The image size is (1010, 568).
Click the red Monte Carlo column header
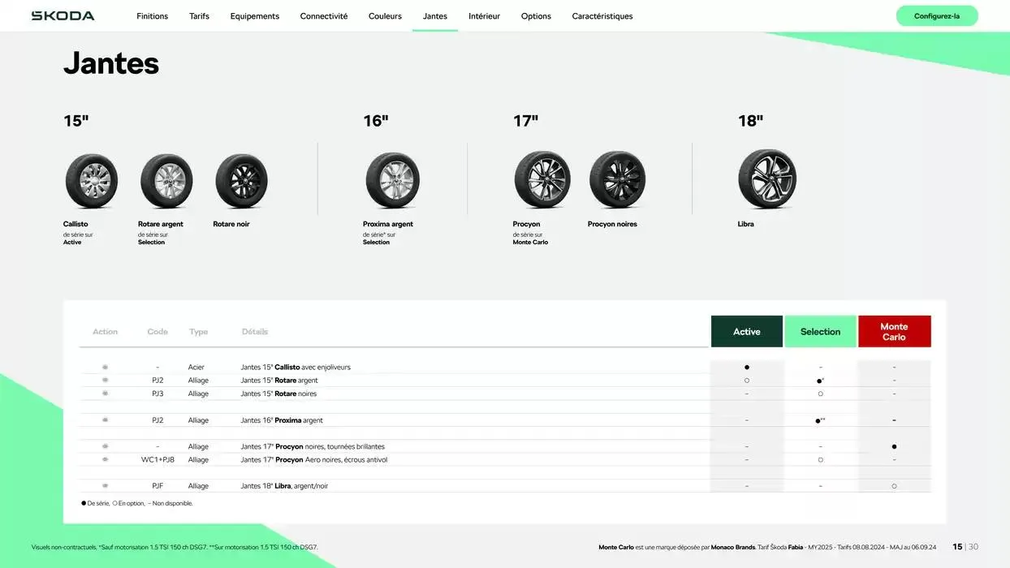(x=894, y=332)
